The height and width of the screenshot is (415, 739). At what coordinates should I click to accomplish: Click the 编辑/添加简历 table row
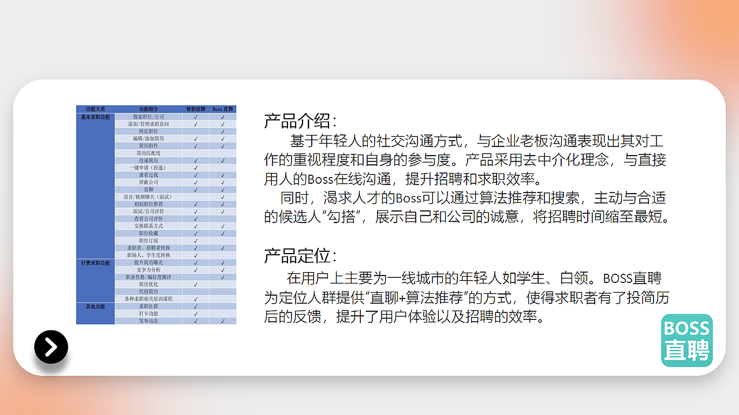pyautogui.click(x=176, y=138)
